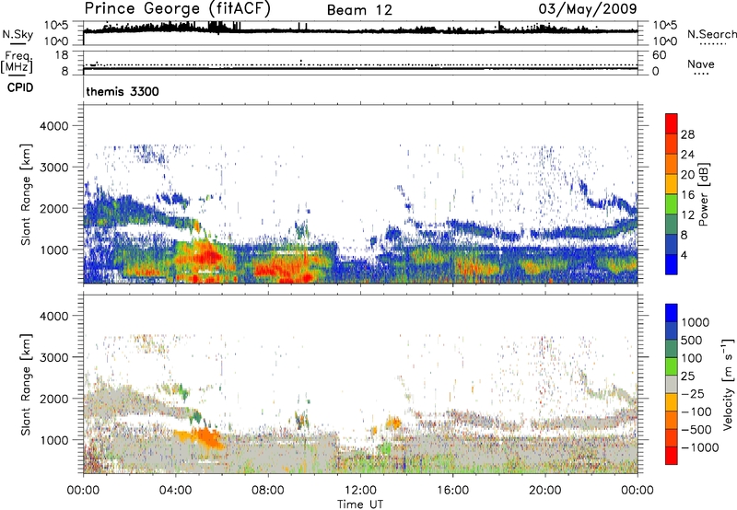The height and width of the screenshot is (510, 737).
Task: Click the frequency trace panel
Action: pyautogui.click(x=360, y=63)
